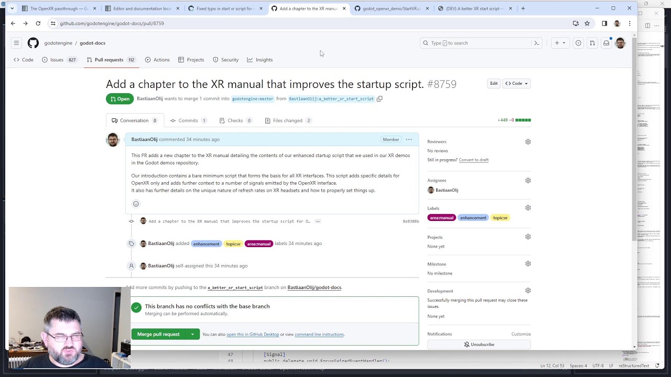Open the repository Pull requests tab
This screenshot has height=377, width=671.
coord(111,60)
